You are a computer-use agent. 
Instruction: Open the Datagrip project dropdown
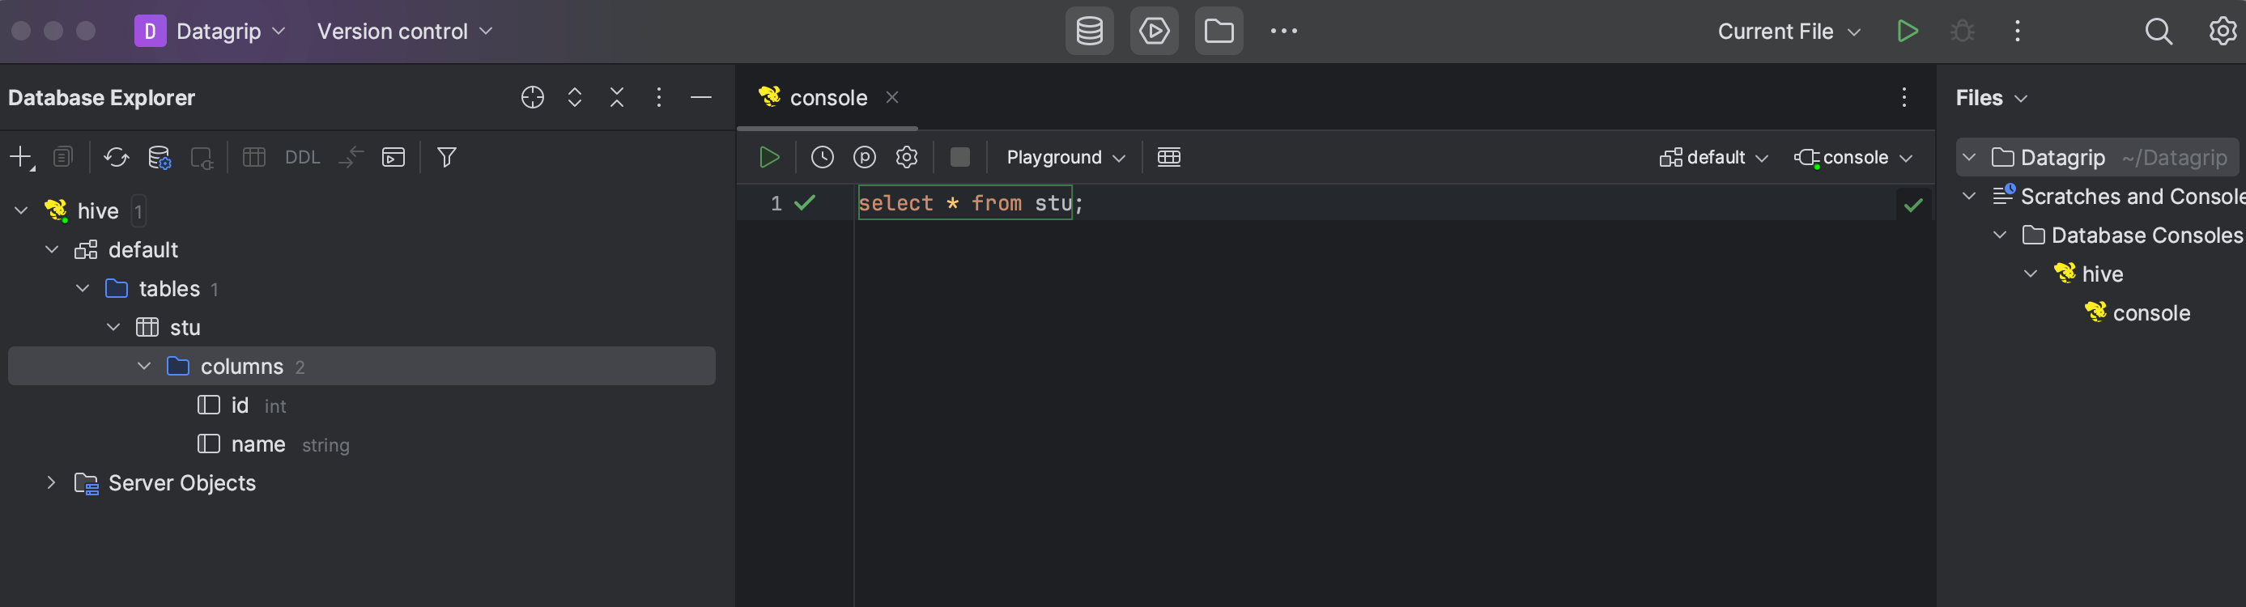pyautogui.click(x=211, y=32)
